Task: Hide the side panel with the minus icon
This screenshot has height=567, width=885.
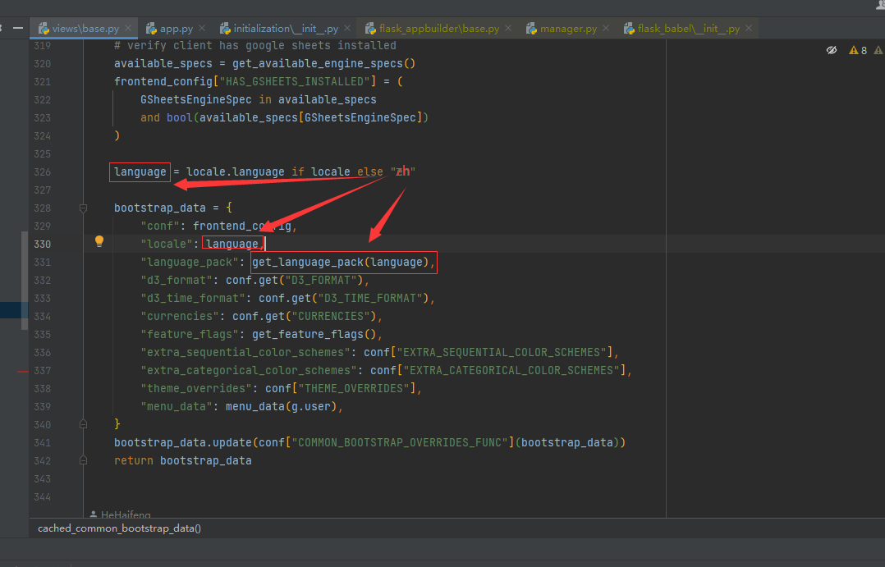Action: pyautogui.click(x=18, y=28)
